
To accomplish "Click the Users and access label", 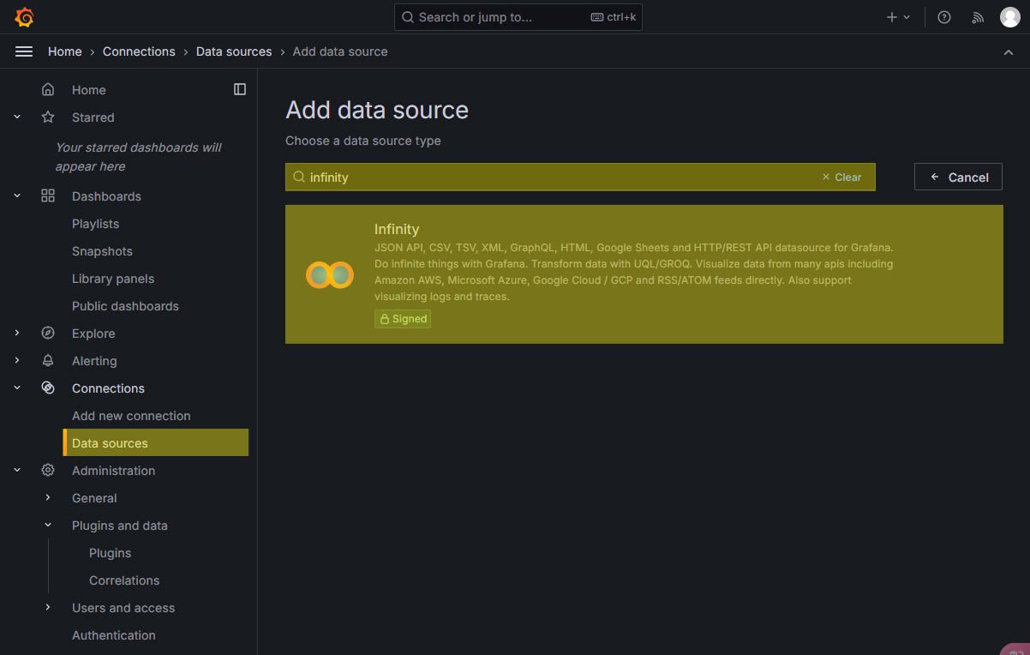I will 123,607.
